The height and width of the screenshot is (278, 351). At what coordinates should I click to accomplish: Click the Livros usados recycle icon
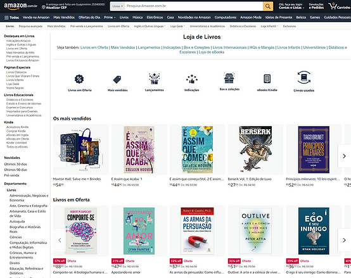point(304,77)
